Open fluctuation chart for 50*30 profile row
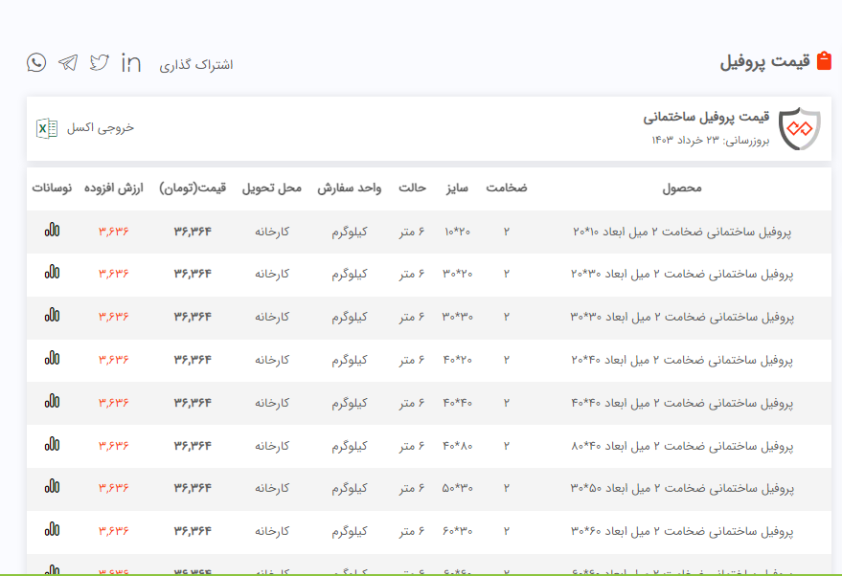Viewport: 842px width, 576px height. pos(52,487)
